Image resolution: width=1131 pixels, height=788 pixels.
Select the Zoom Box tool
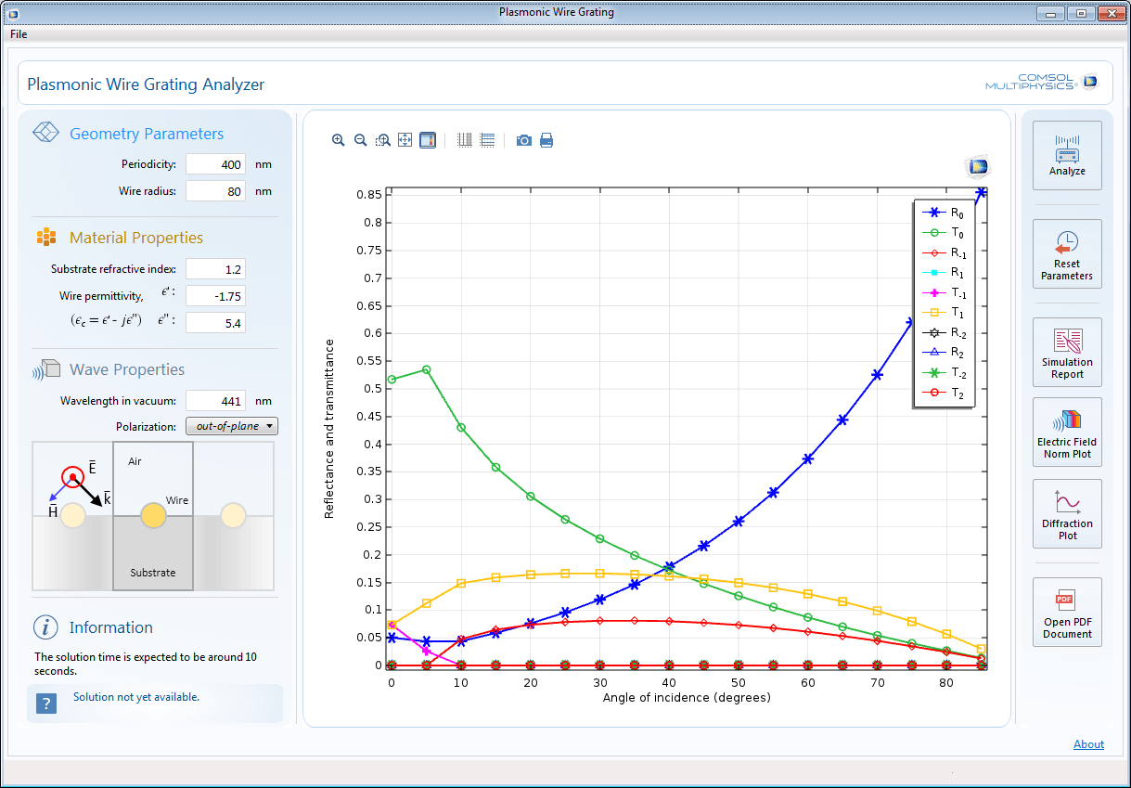coord(383,140)
